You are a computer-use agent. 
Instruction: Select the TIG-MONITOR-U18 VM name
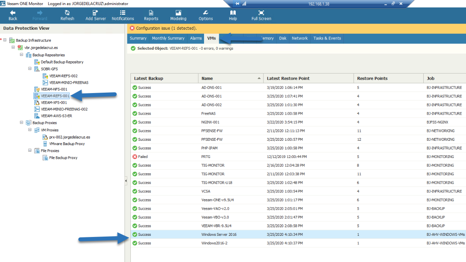coord(217,183)
